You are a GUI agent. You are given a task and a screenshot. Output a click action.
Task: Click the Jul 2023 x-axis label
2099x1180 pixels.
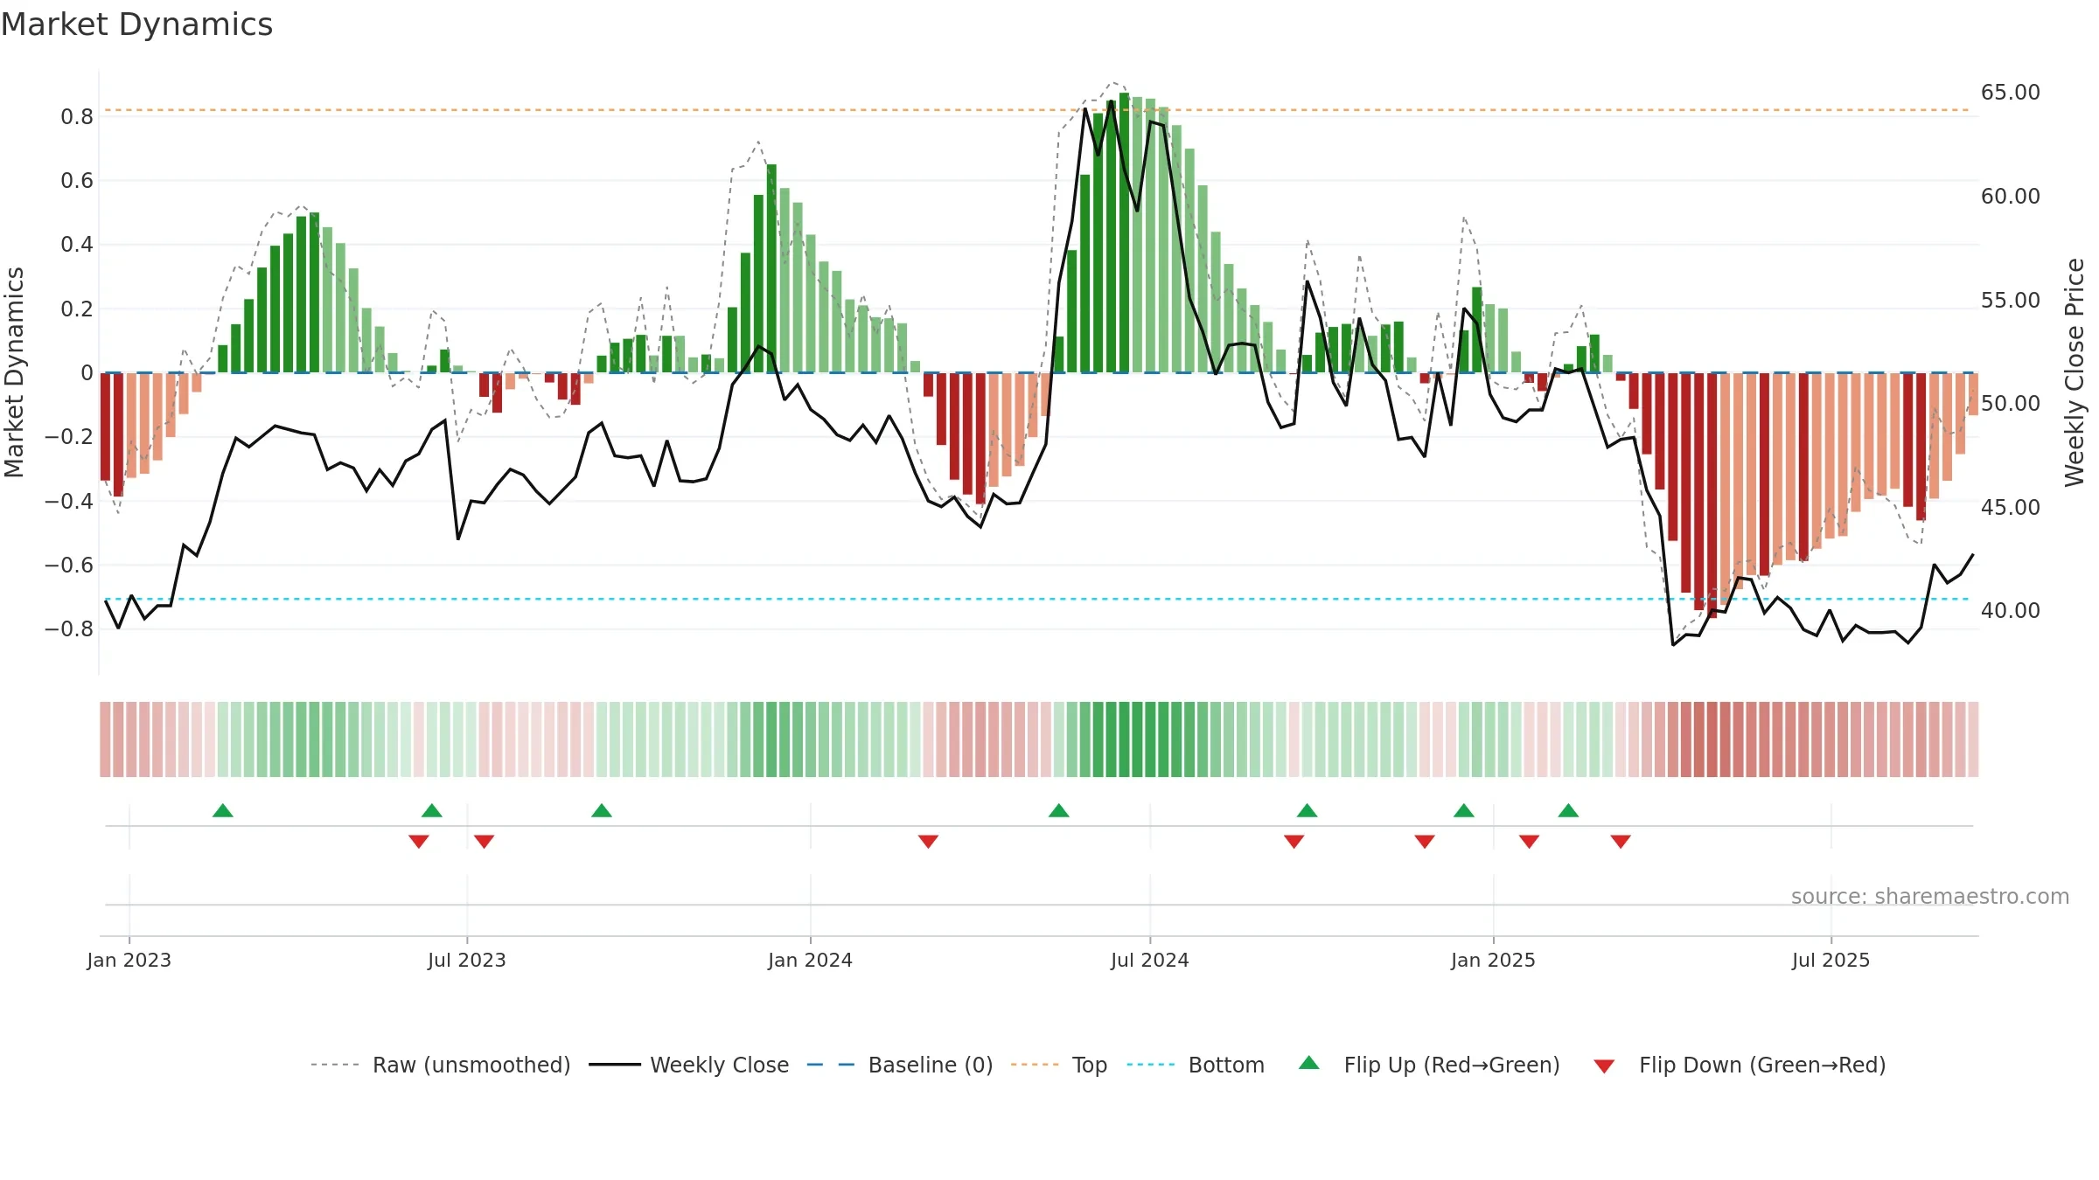tap(467, 960)
